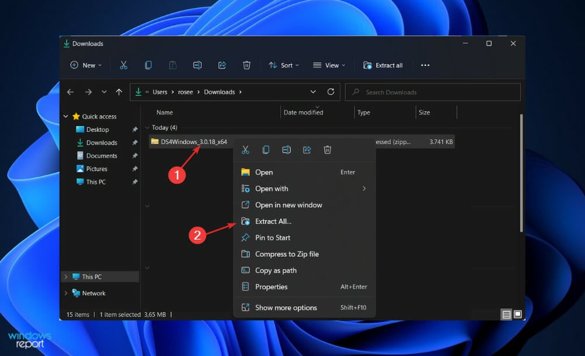585x356 pixels.
Task: Click the Delete trash icon in the toolbar
Action: 246,65
